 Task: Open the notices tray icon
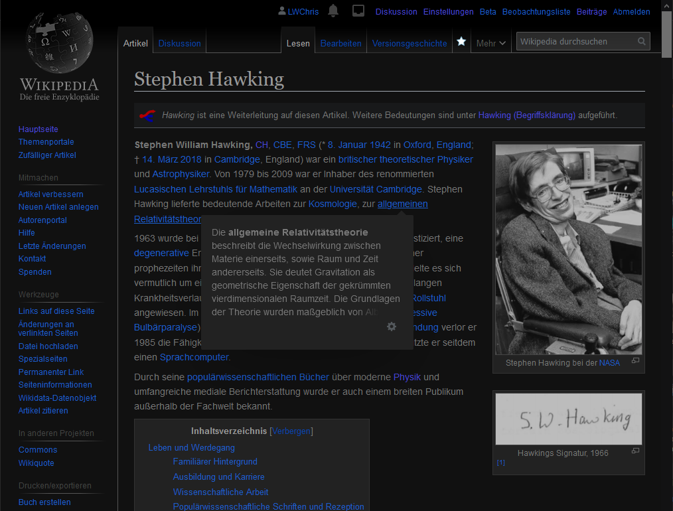click(x=358, y=11)
